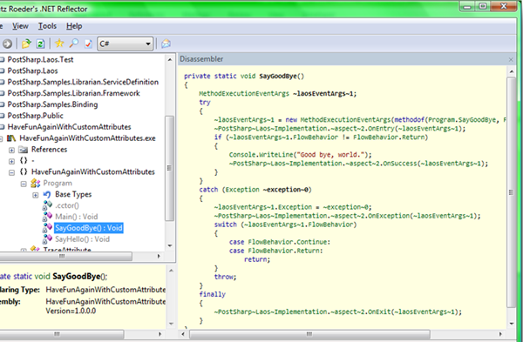
Task: Click the HaveFunAgainWithCustomAttributes namespace braces icon
Action: click(24, 171)
